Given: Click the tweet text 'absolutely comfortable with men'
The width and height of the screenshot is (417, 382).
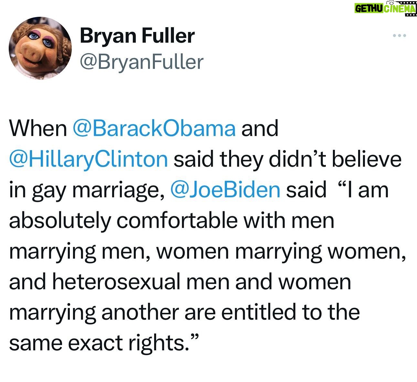Looking at the screenshot, I should pos(172,220).
